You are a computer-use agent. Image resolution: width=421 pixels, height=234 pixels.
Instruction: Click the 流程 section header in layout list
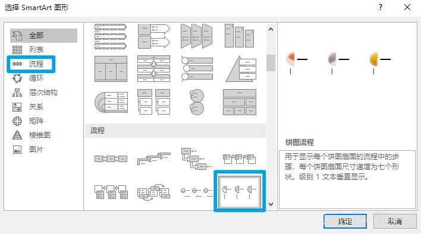(x=175, y=131)
